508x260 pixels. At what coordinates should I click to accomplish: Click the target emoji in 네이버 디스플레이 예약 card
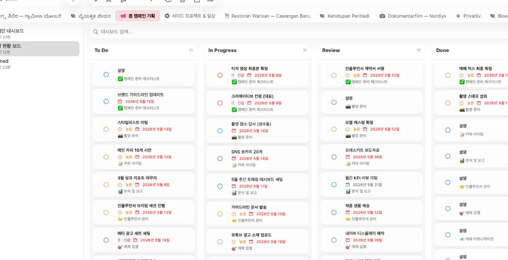(x=348, y=247)
